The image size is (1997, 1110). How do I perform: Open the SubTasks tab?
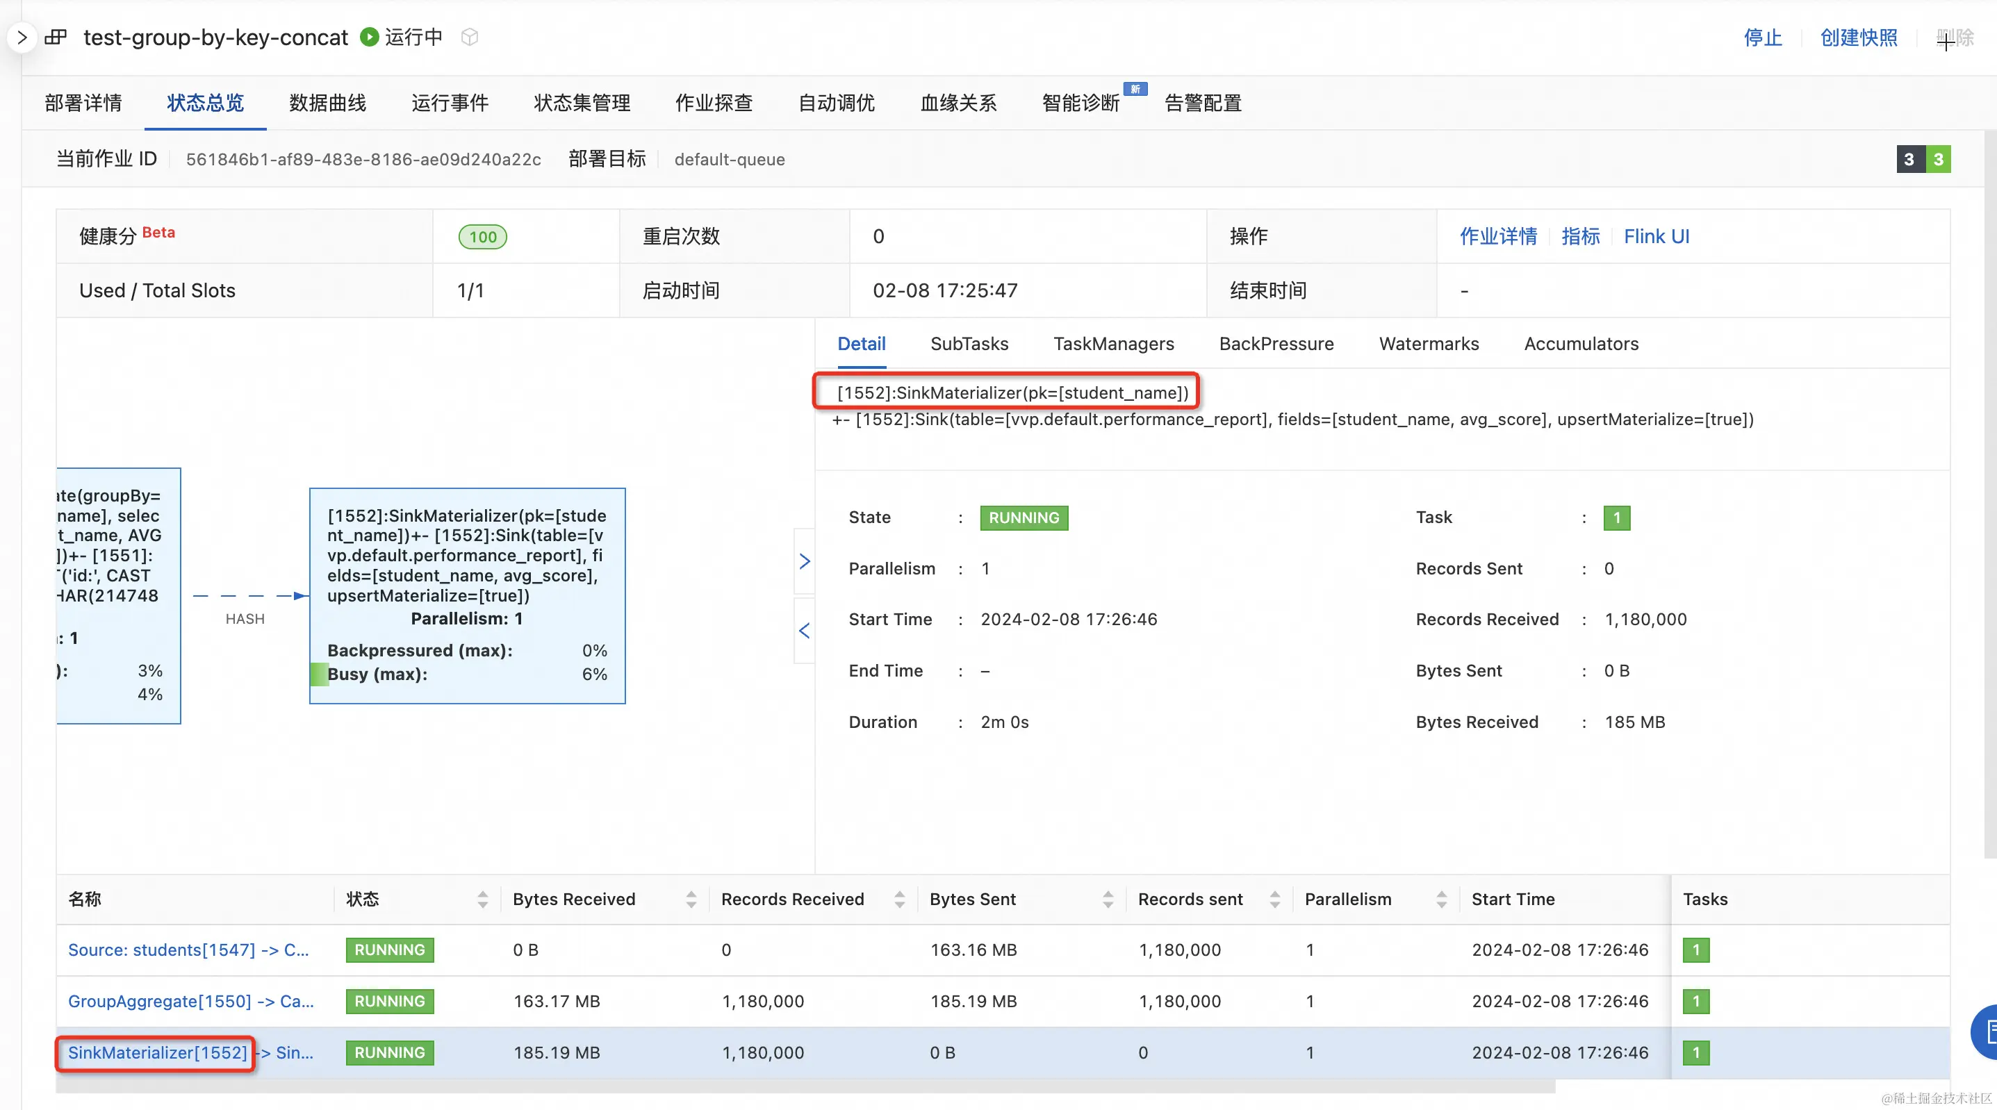pos(969,344)
